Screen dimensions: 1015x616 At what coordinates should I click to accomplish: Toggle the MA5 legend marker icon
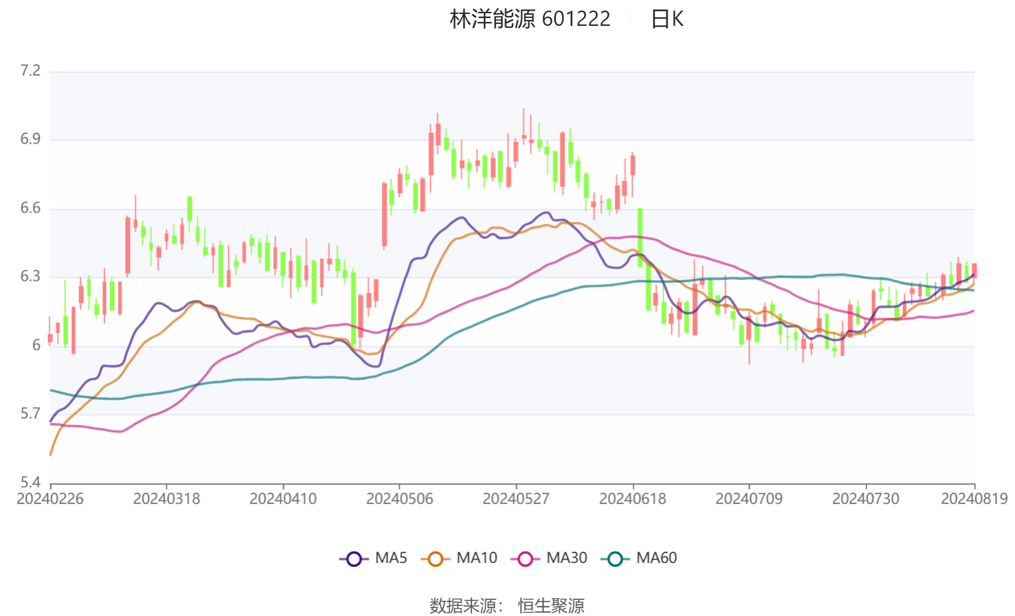354,558
